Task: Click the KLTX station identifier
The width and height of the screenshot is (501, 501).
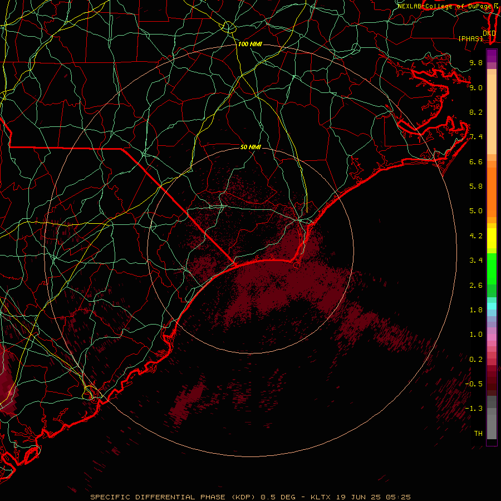Action: coord(321,497)
